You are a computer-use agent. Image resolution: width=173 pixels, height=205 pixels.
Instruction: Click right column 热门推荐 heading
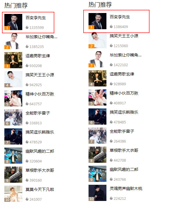(x=100, y=5)
